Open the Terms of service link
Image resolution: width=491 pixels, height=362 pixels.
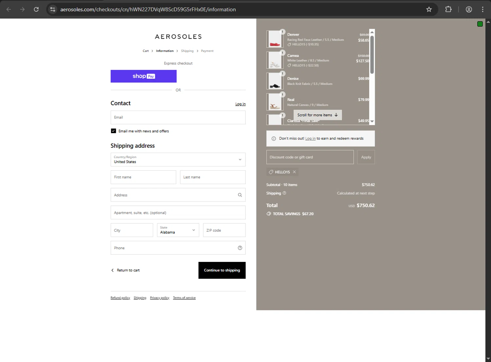pos(184,298)
